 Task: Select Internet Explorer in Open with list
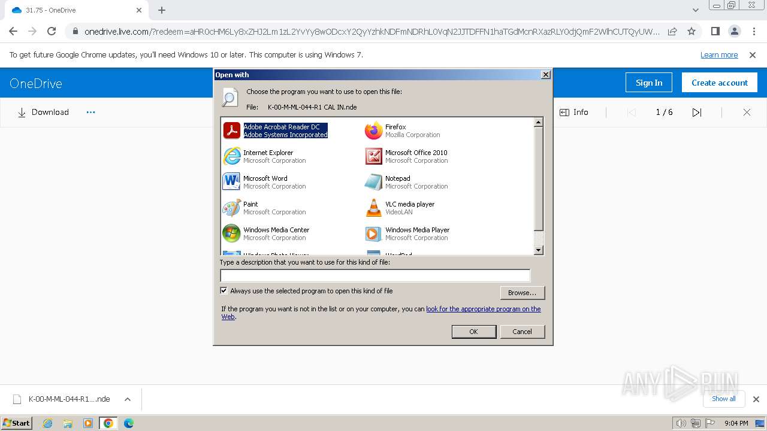(264, 156)
